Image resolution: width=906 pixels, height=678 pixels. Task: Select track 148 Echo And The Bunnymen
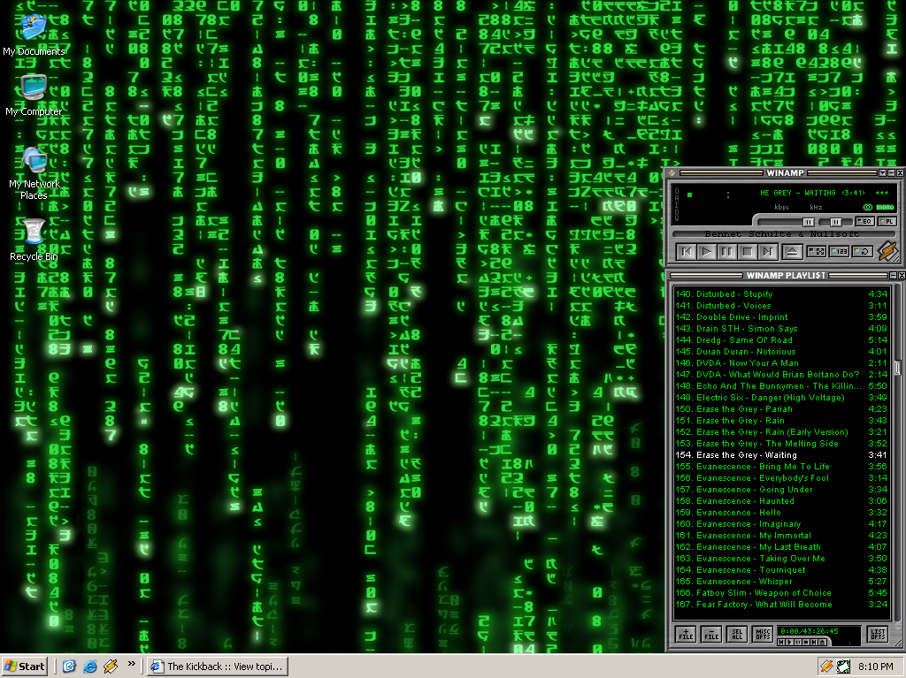[x=781, y=386]
